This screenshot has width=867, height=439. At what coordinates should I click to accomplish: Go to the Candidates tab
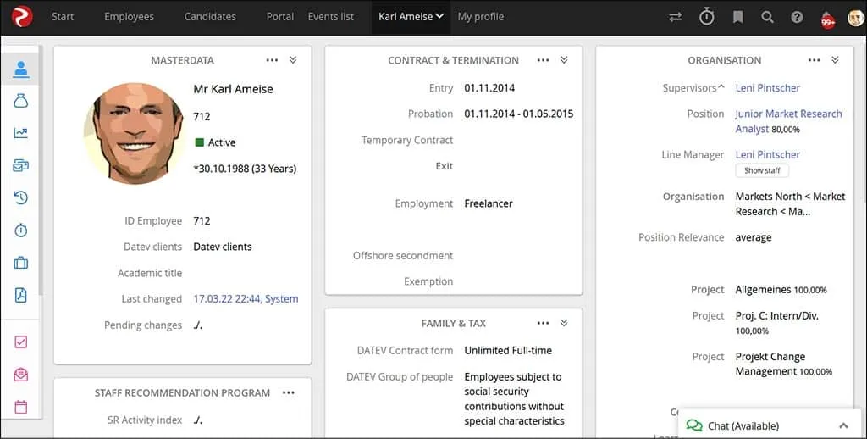click(210, 17)
